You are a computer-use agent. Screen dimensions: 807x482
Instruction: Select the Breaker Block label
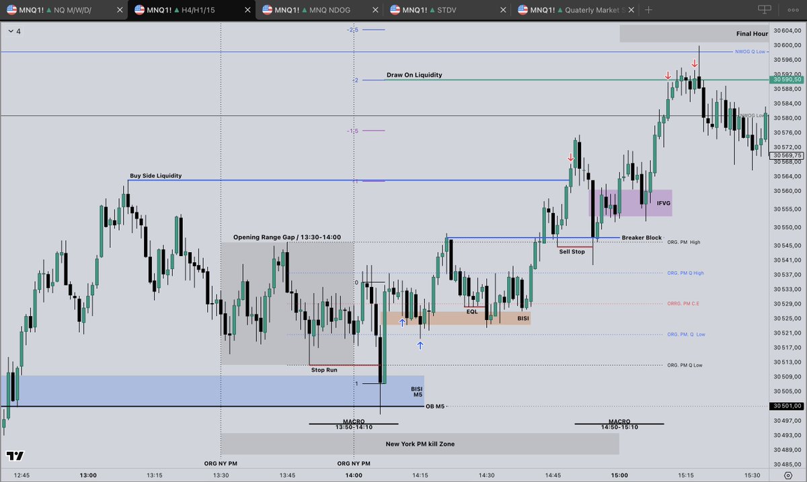click(642, 237)
